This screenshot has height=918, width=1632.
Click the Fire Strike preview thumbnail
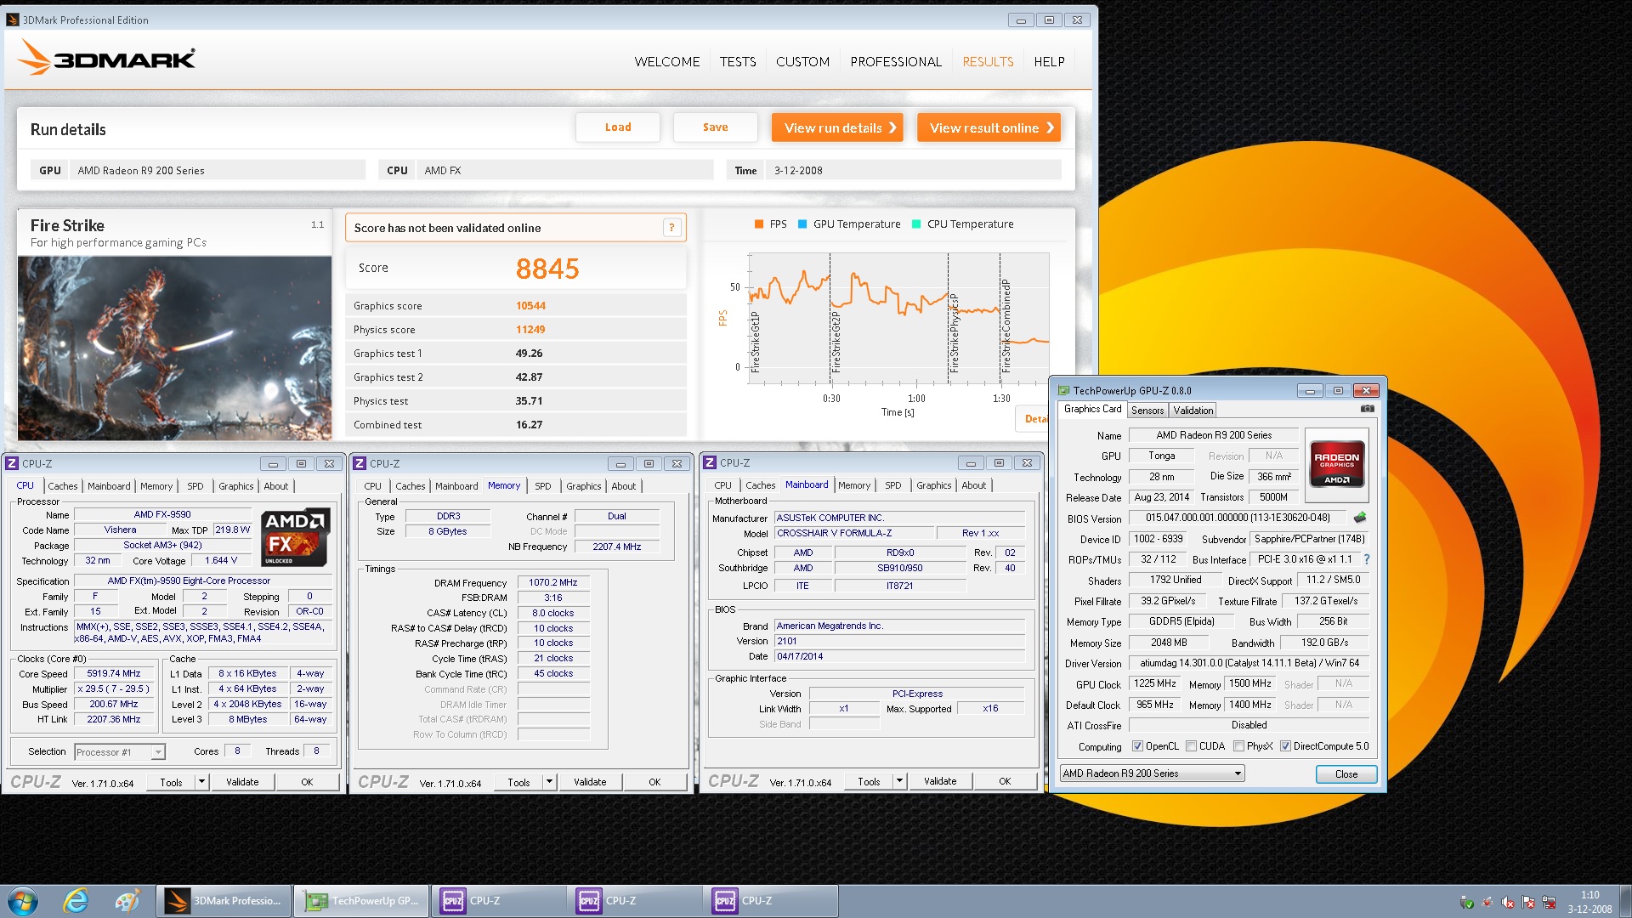[x=175, y=348]
